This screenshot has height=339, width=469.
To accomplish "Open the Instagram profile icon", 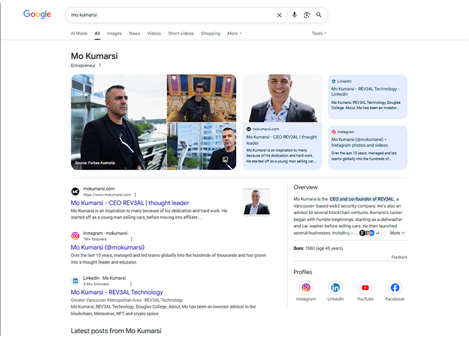I will pos(306,288).
